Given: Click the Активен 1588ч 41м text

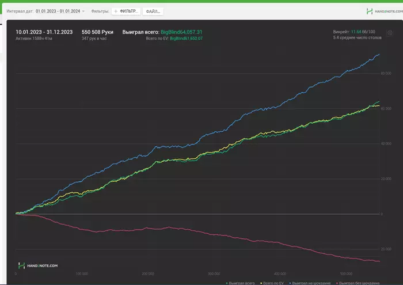Looking at the screenshot, I should 34,39.
